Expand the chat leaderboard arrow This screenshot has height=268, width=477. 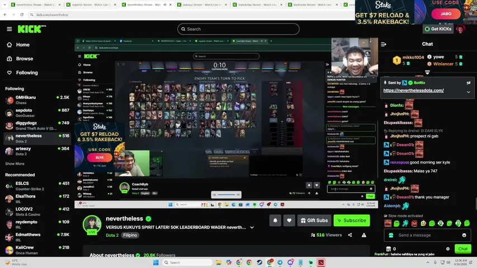427,73
